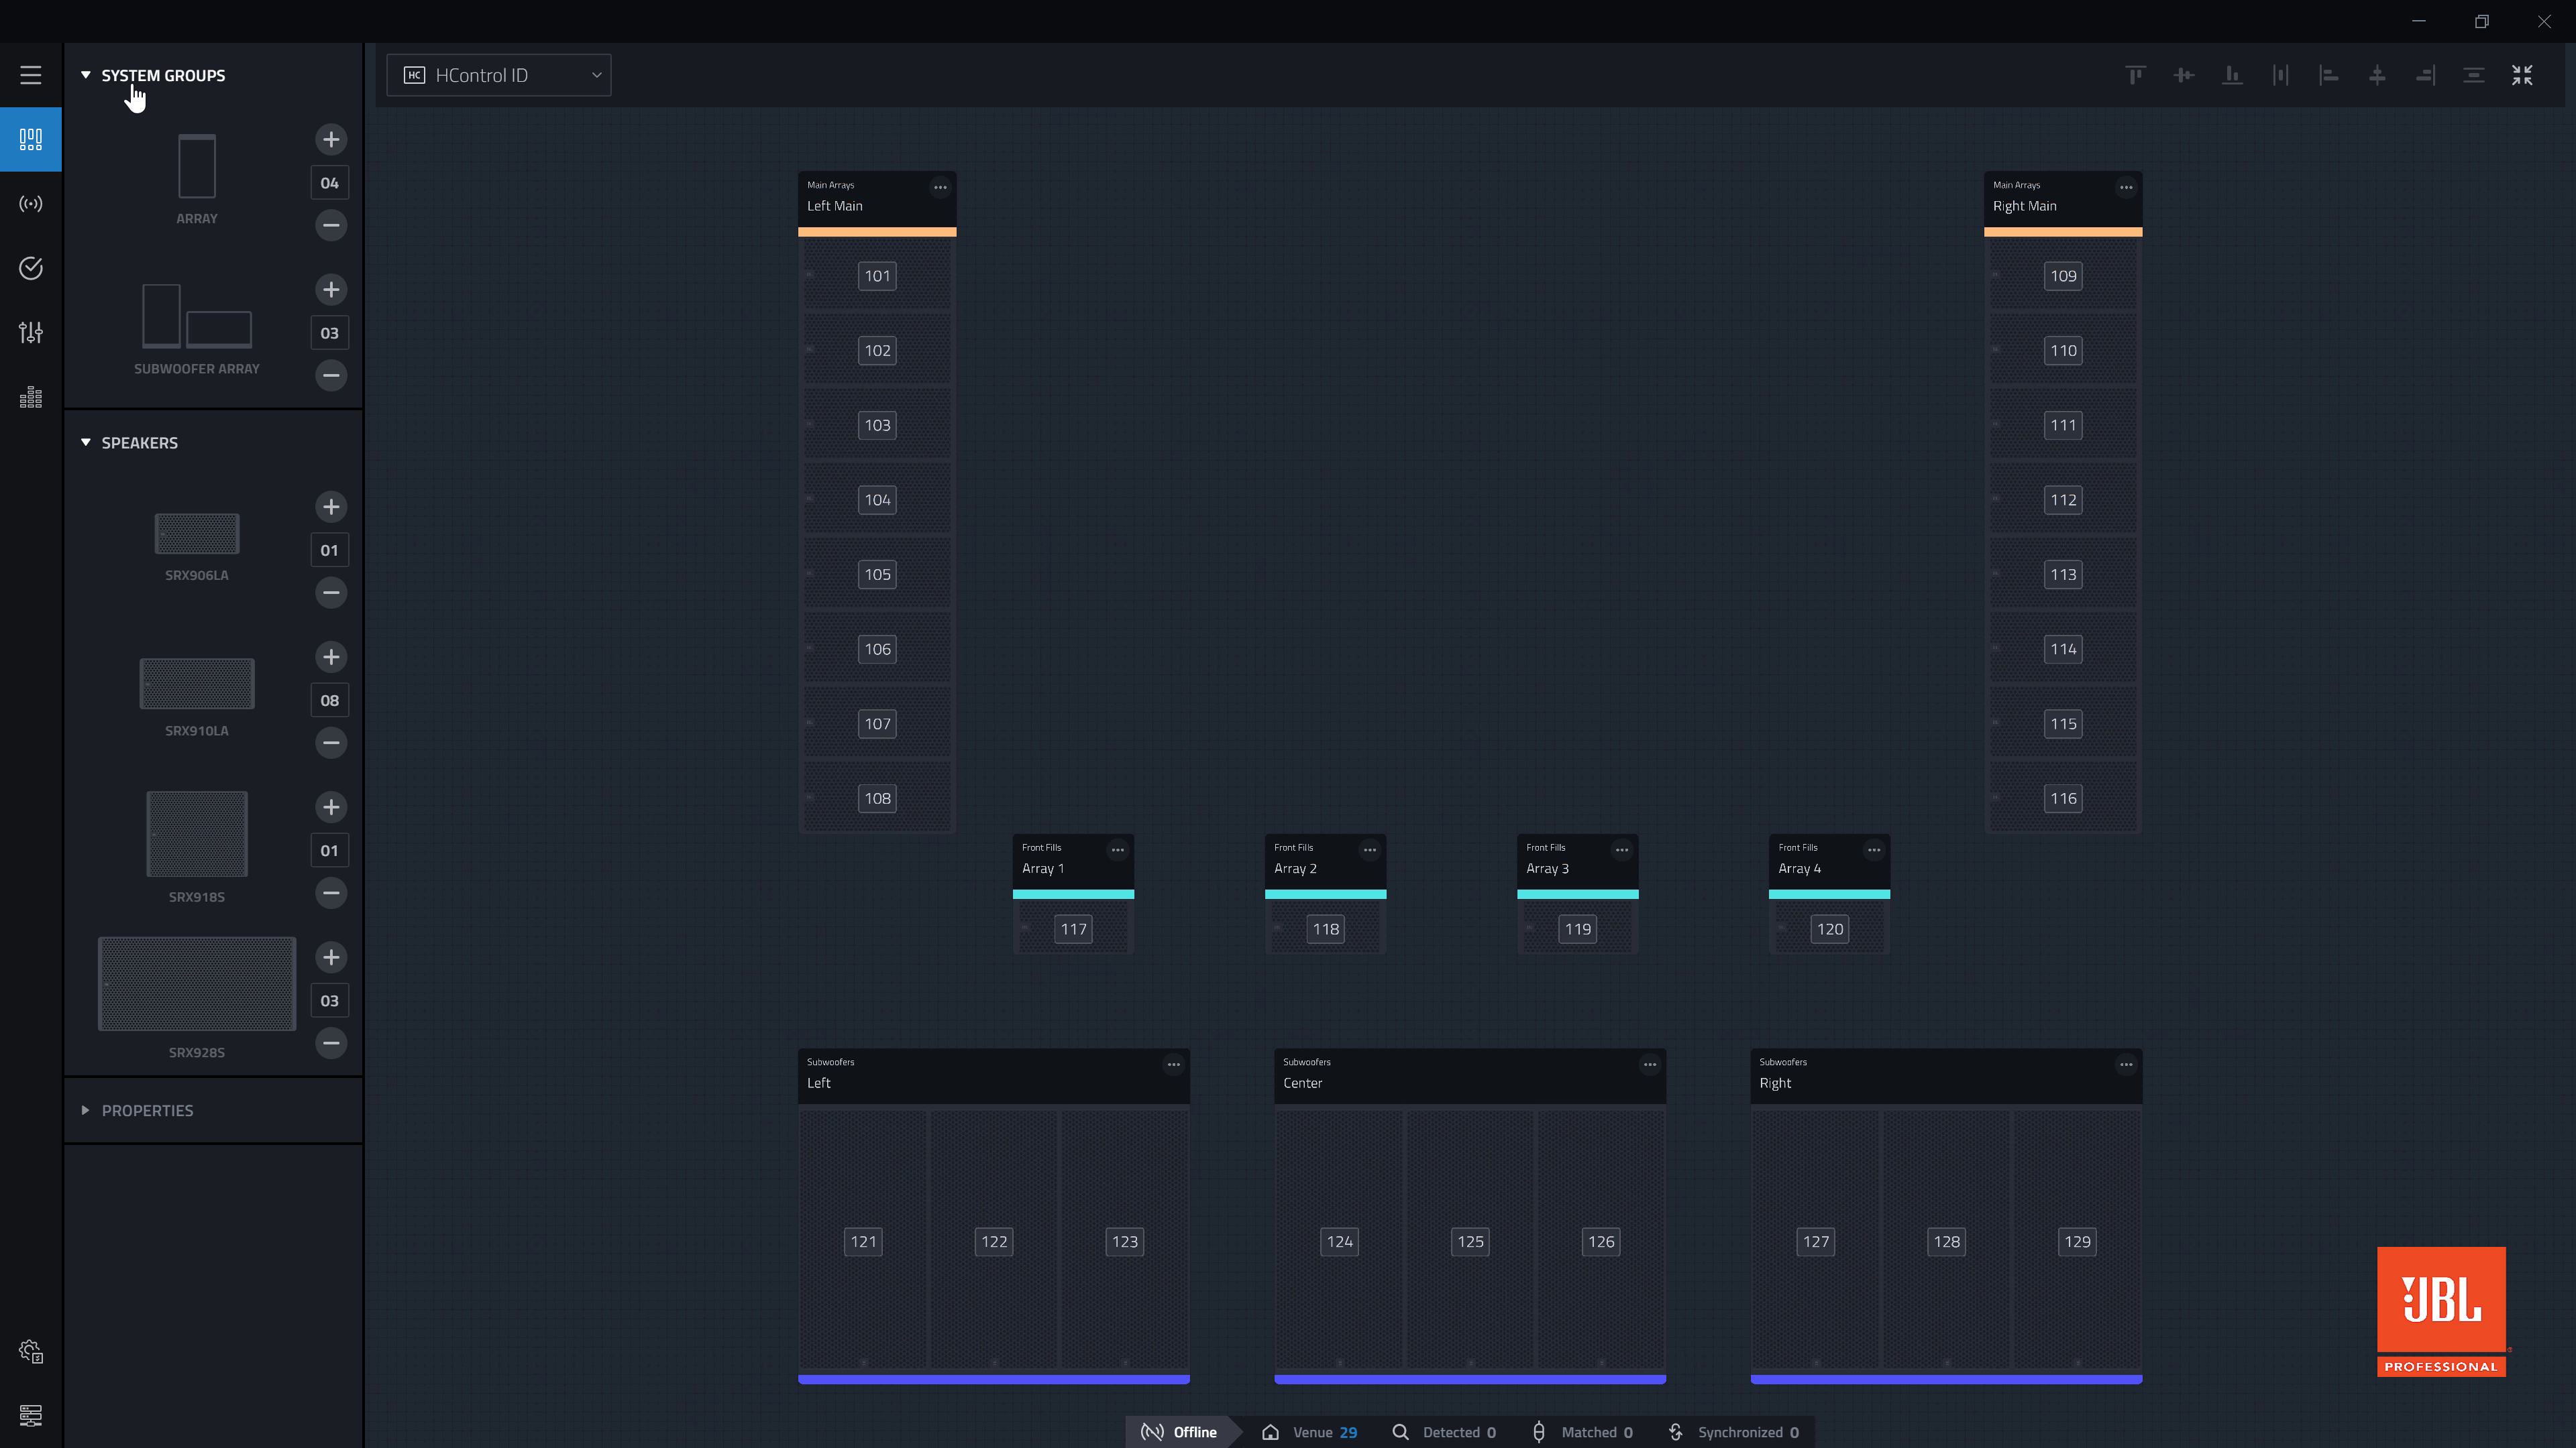
Task: Click the Synchronized 0 status entry
Action: pos(1734,1432)
